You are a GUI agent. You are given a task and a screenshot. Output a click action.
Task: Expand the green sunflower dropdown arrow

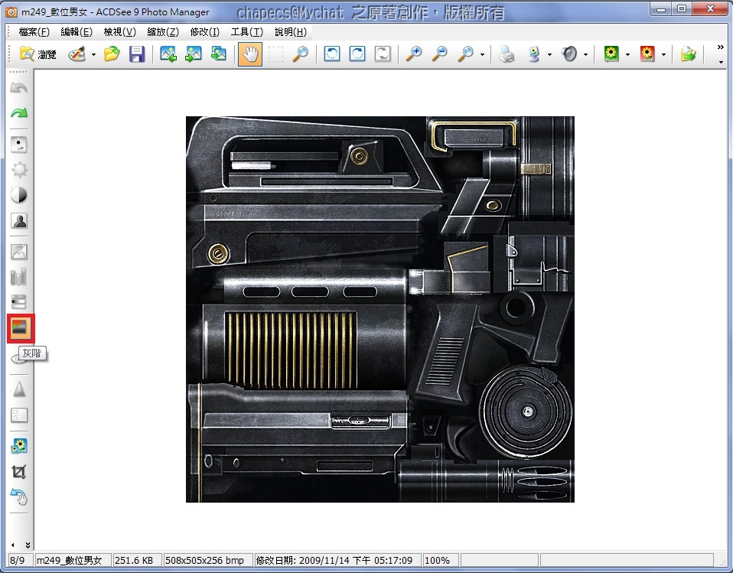628,54
